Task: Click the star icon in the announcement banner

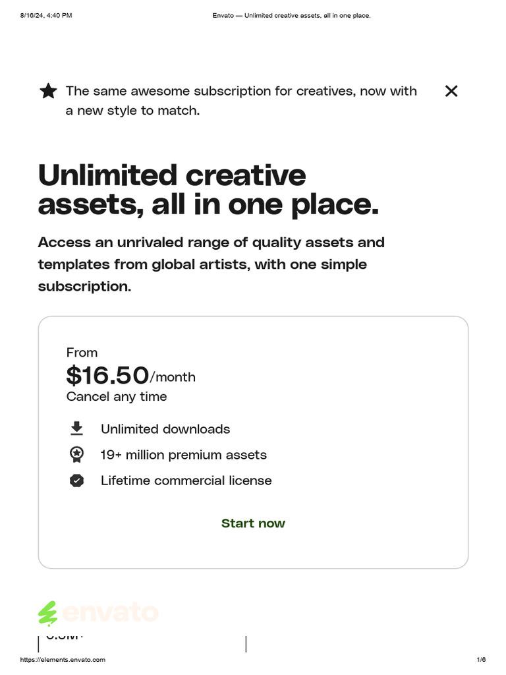Action: click(48, 91)
